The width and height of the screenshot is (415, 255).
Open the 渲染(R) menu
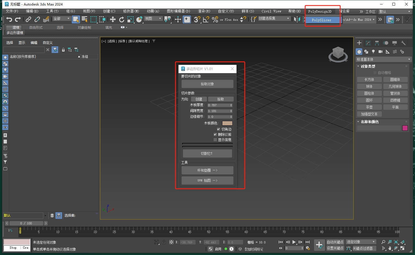204,11
